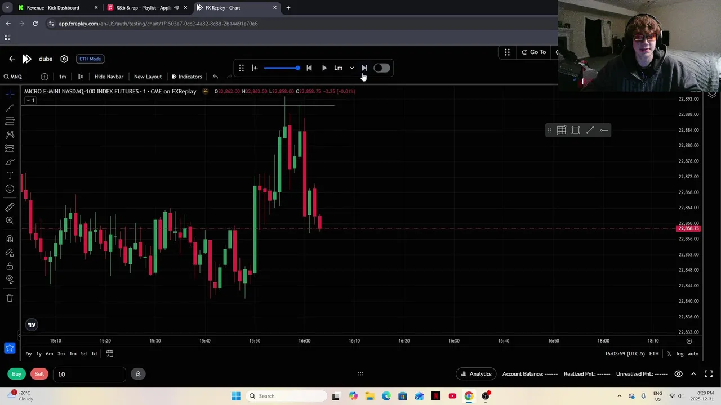Open the go-to-date calendar icon
The width and height of the screenshot is (721, 405).
click(110, 354)
